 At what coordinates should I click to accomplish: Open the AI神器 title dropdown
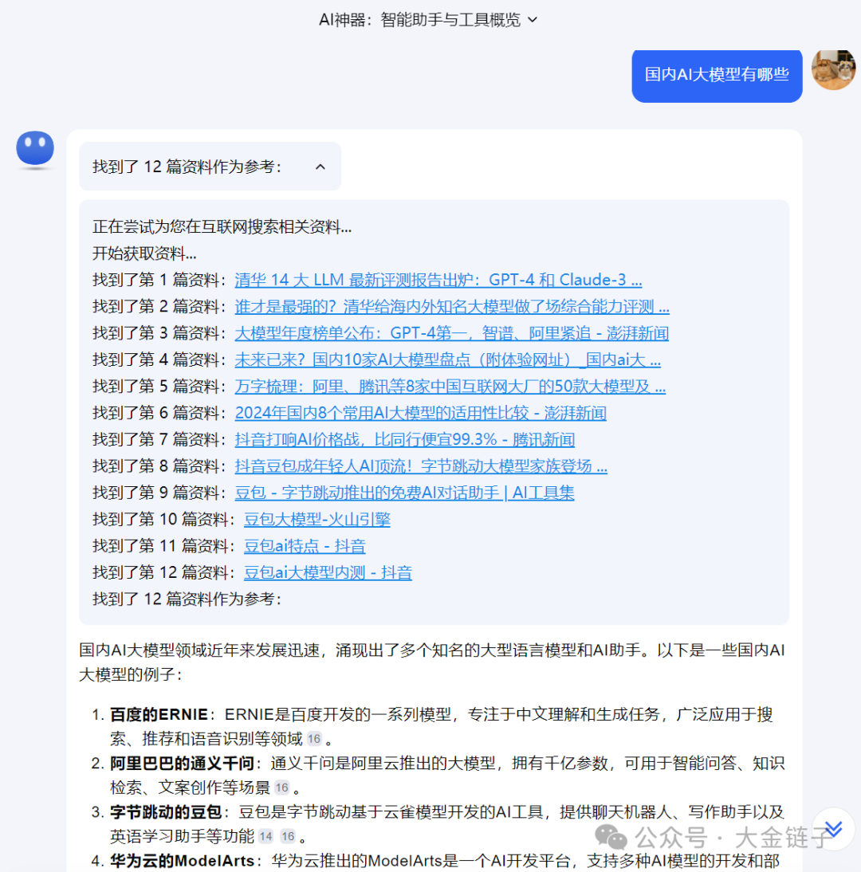pyautogui.click(x=533, y=19)
